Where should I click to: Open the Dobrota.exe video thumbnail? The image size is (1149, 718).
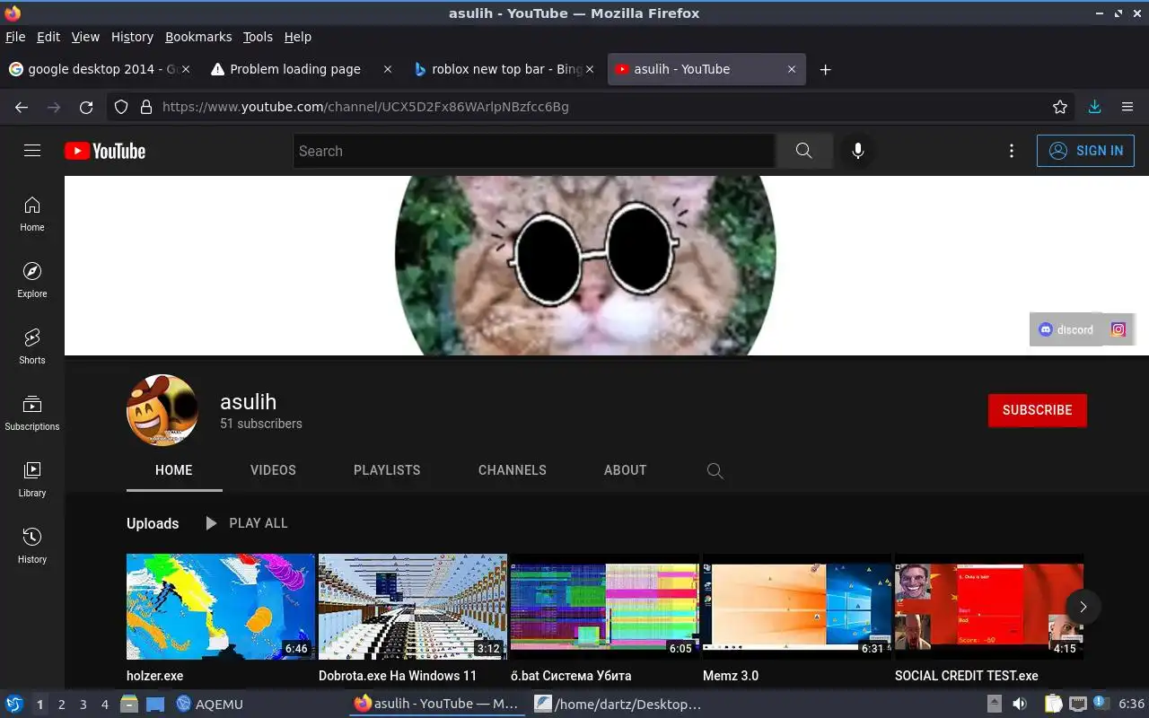[413, 607]
